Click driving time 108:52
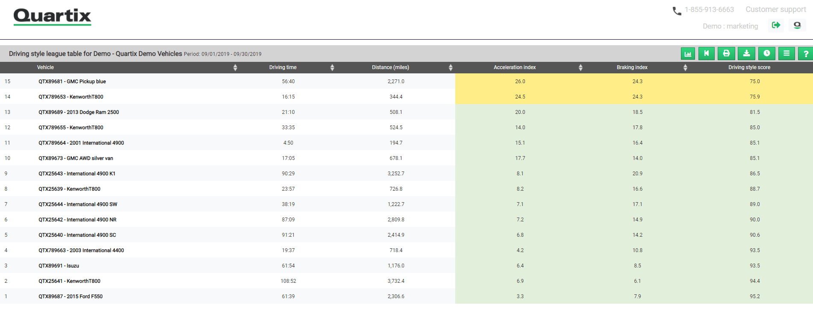This screenshot has width=813, height=331. pyautogui.click(x=288, y=281)
